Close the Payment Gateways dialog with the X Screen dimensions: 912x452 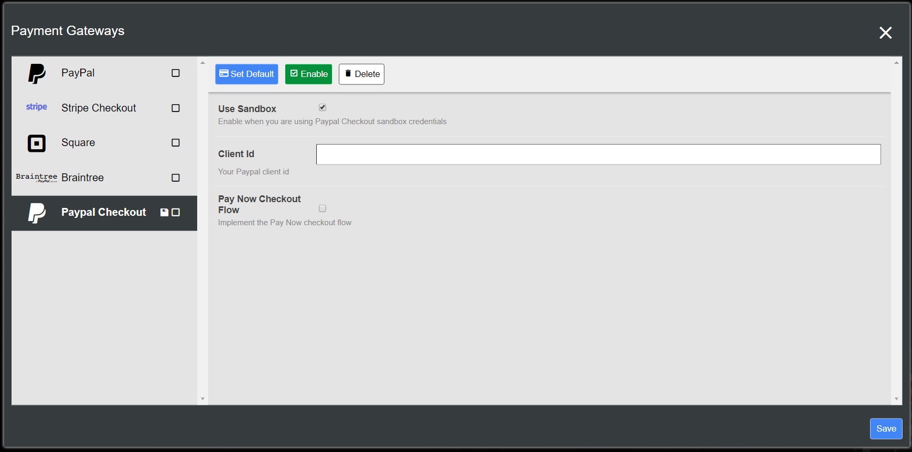[x=885, y=33]
